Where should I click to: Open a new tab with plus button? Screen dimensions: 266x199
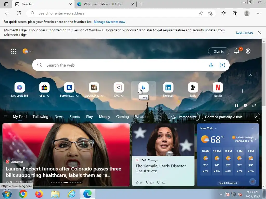141,4
